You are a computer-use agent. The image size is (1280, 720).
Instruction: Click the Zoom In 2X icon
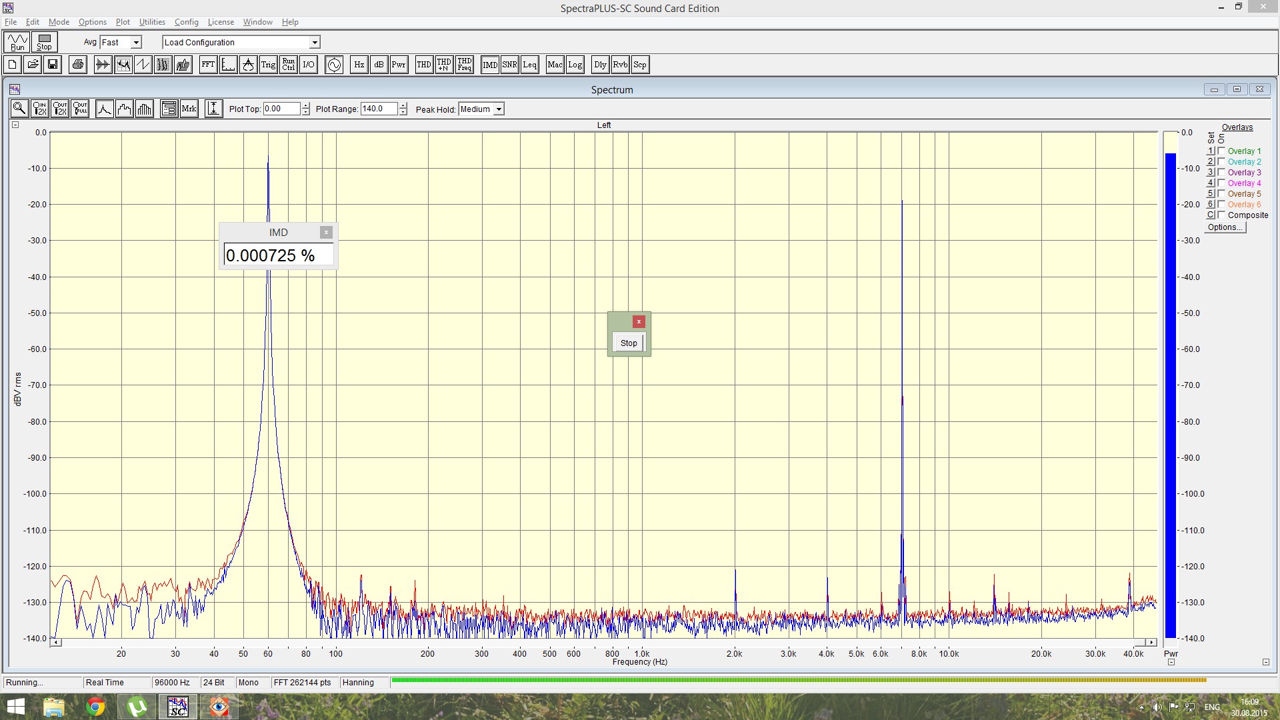40,109
